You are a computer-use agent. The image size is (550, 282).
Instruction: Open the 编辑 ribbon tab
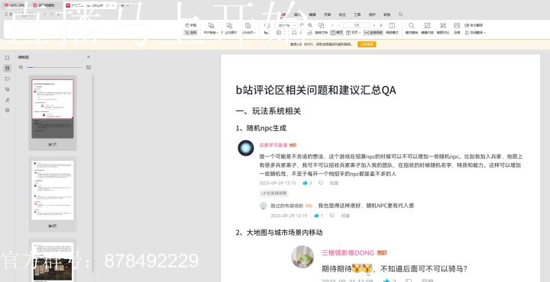pyautogui.click(x=312, y=14)
